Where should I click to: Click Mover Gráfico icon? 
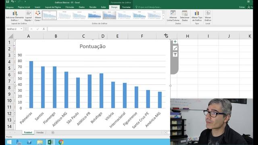(x=208, y=16)
